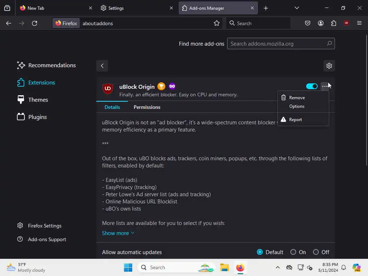368x276 pixels.
Task: Click the Firefox taskbar icon
Action: (240, 267)
